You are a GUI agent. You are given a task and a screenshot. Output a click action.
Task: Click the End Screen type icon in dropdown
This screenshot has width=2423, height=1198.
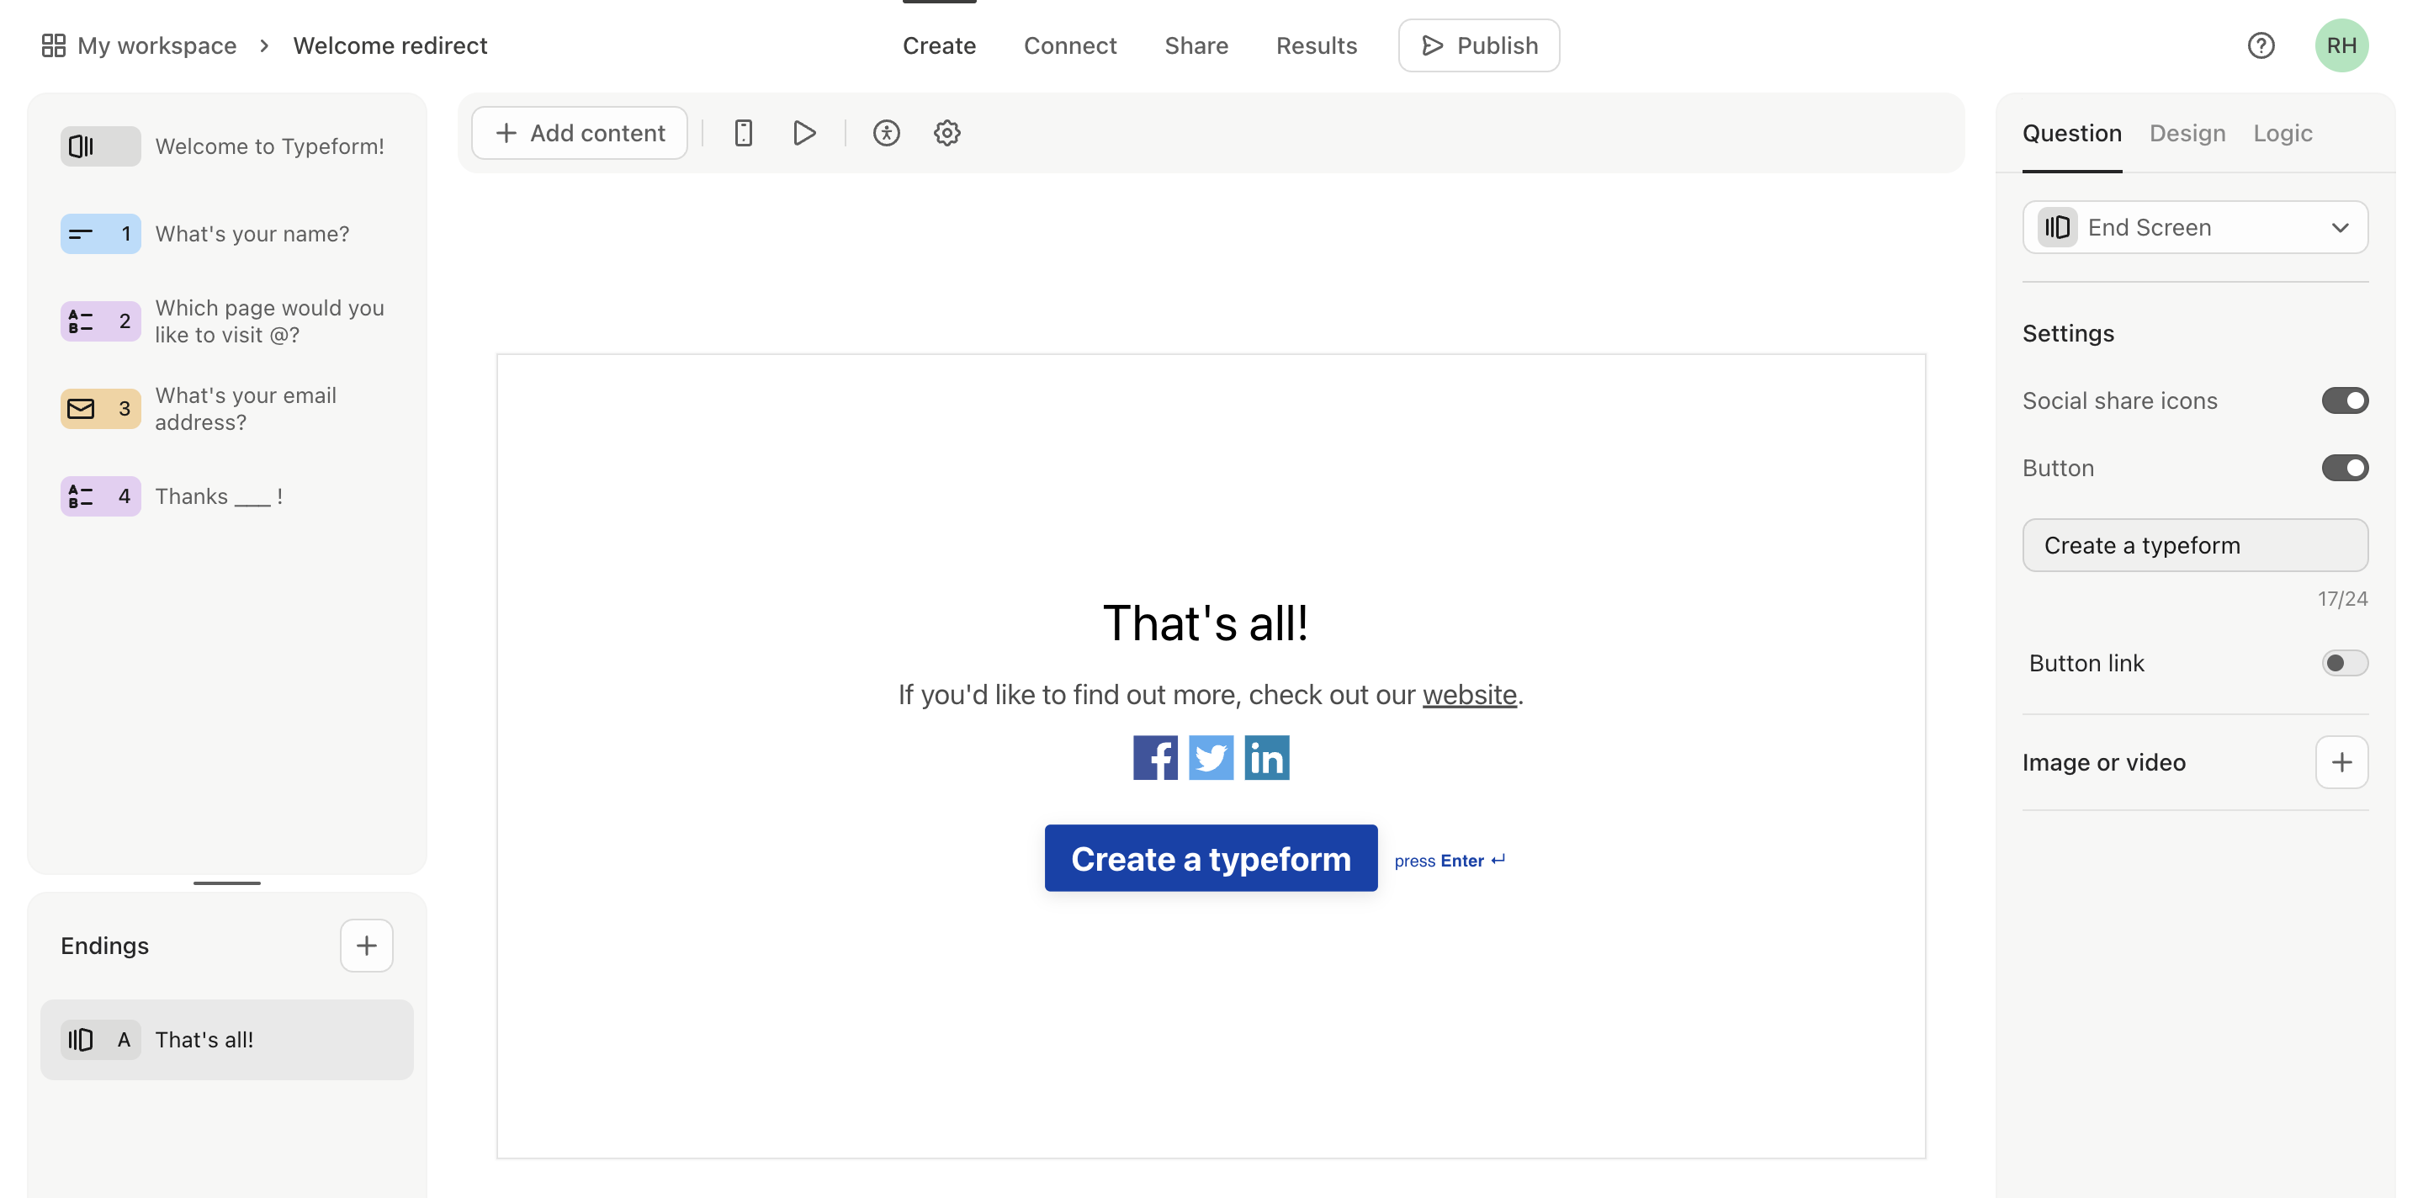pyautogui.click(x=2057, y=226)
